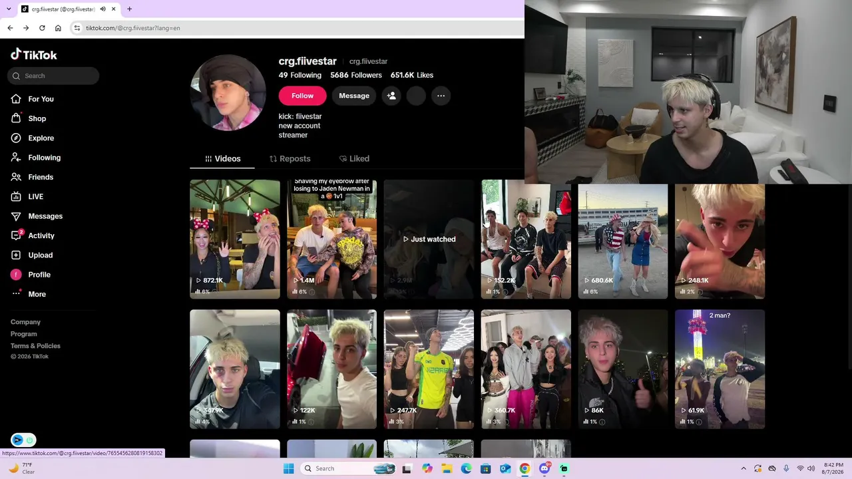Open the Windows Start menu
The width and height of the screenshot is (852, 479).
click(288, 468)
